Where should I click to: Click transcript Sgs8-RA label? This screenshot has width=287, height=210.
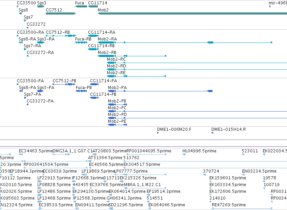click(27, 39)
